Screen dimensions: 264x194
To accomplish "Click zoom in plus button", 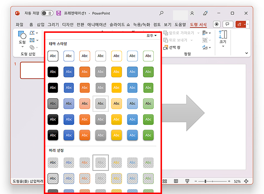I will click(229, 181).
